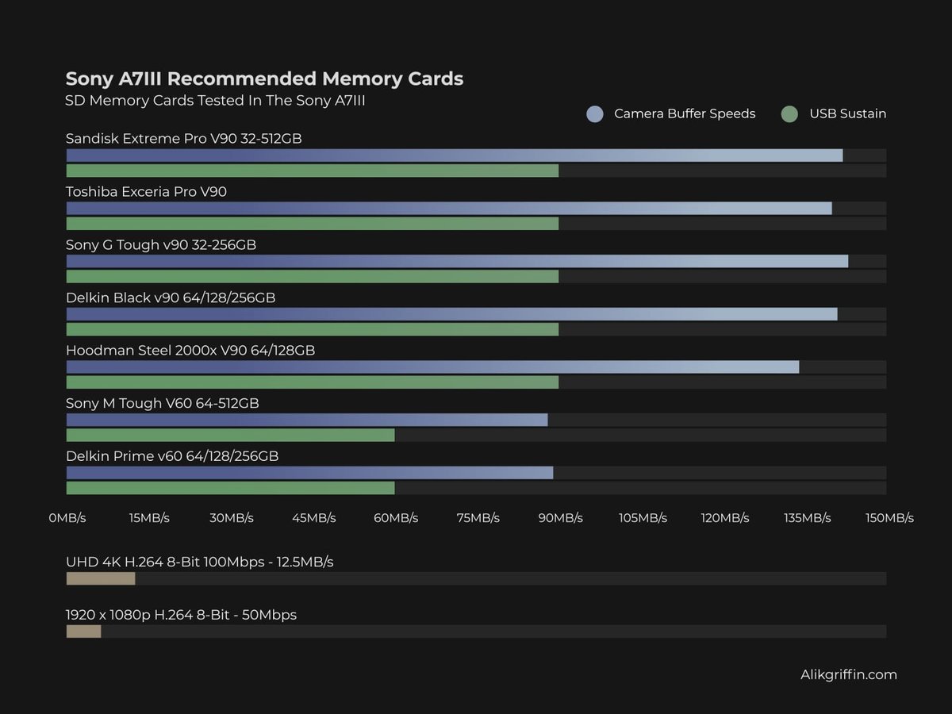Click the Camera Buffer Speeds legend dot
952x714 pixels.
point(594,113)
